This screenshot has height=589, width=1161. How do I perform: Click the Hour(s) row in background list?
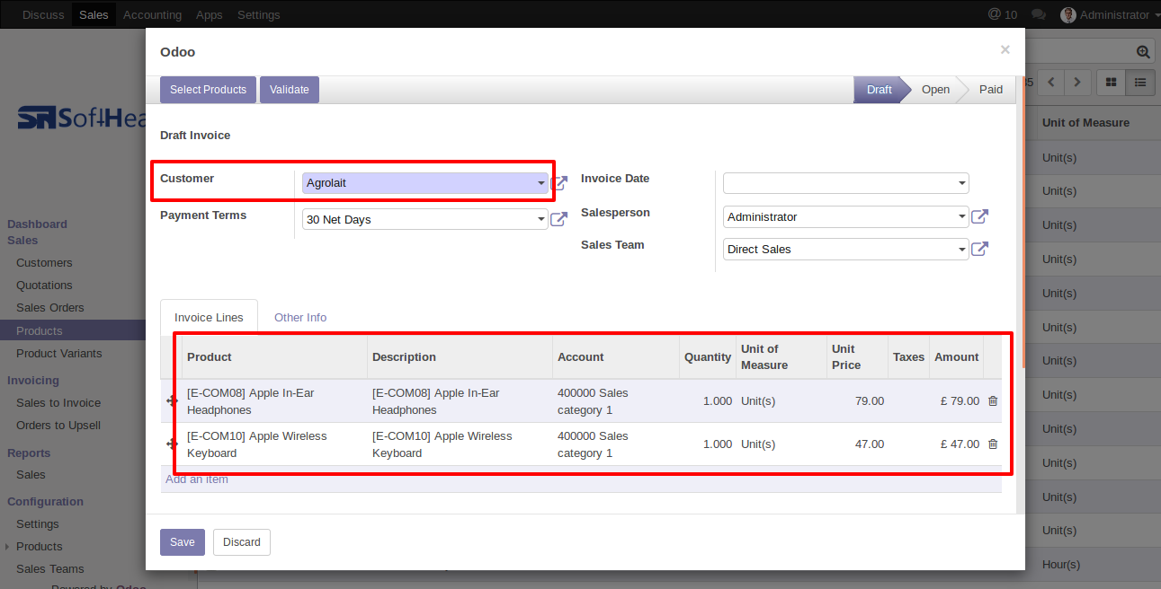(1061, 565)
